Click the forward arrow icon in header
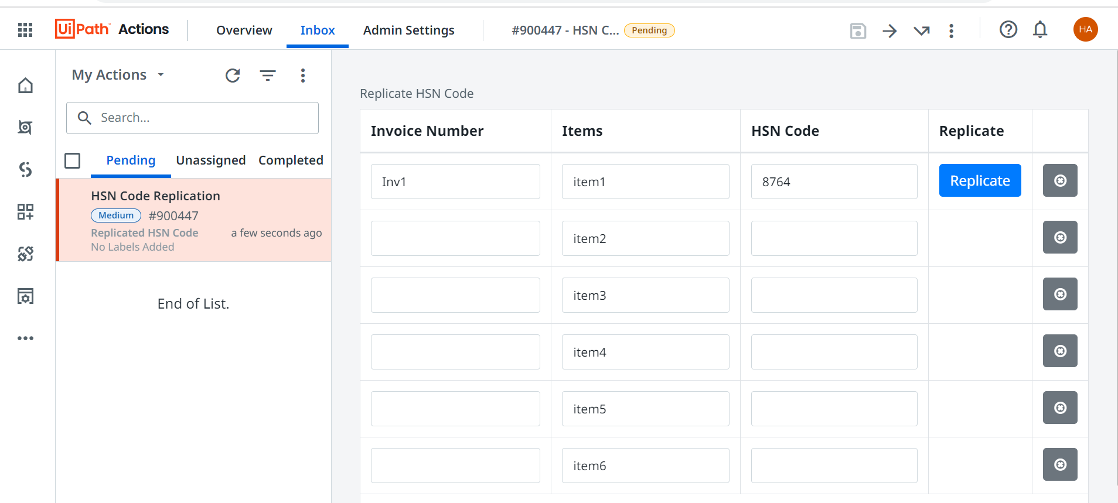Screen dimensions: 1118x503 coord(889,30)
